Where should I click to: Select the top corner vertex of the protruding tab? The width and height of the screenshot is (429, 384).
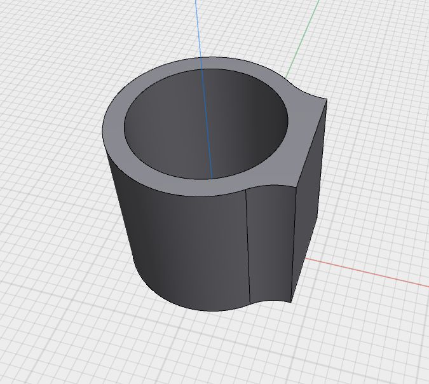click(327, 99)
